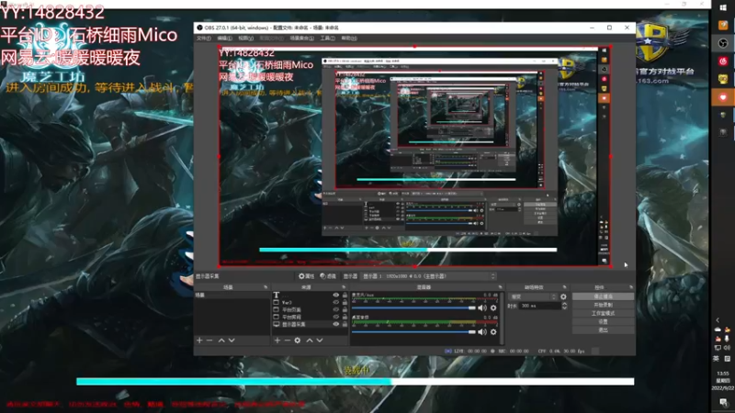The image size is (735, 413).
Task: Move the selected source up
Action: pyautogui.click(x=310, y=340)
